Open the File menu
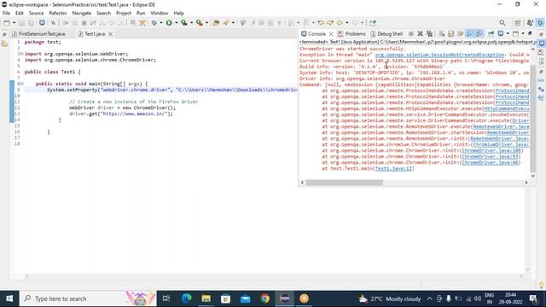This screenshot has width=546, height=307. [x=6, y=13]
